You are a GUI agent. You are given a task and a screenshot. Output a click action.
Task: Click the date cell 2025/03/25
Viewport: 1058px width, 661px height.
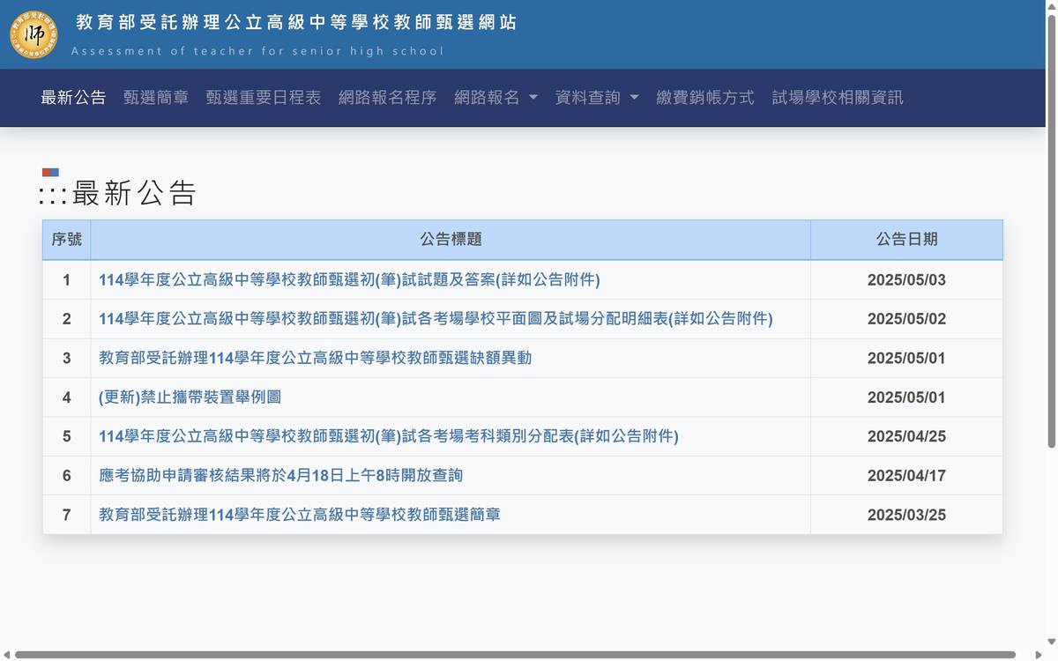[906, 515]
